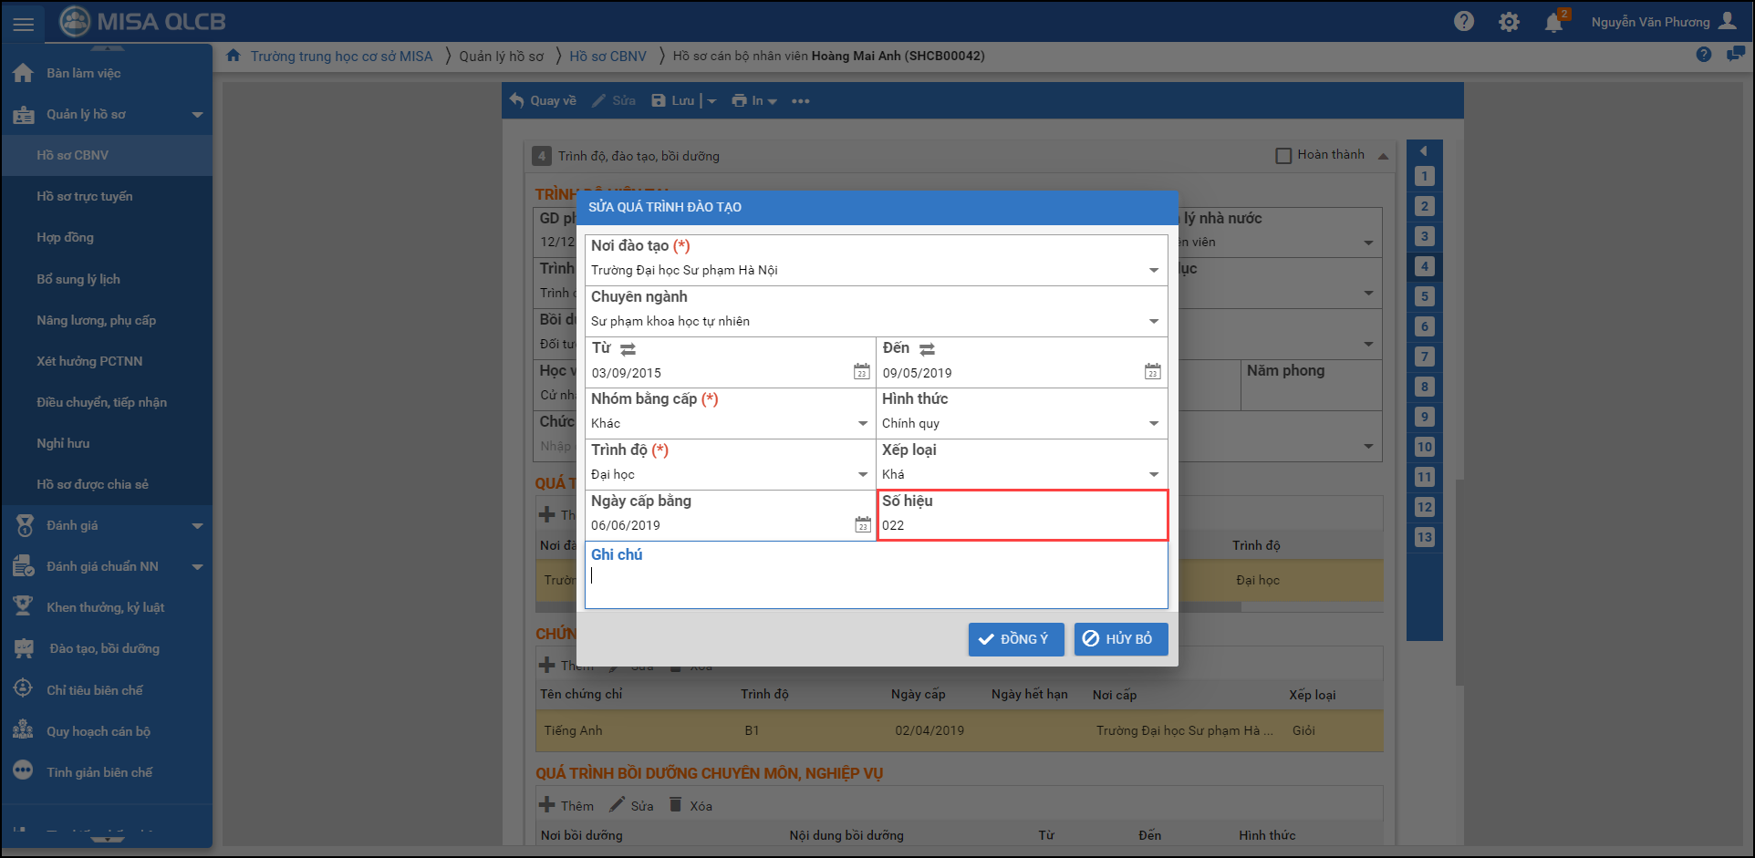The width and height of the screenshot is (1755, 858).
Task: Expand the Xếp loại dropdown
Action: pyautogui.click(x=1153, y=475)
